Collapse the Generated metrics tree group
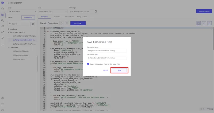 (9, 32)
